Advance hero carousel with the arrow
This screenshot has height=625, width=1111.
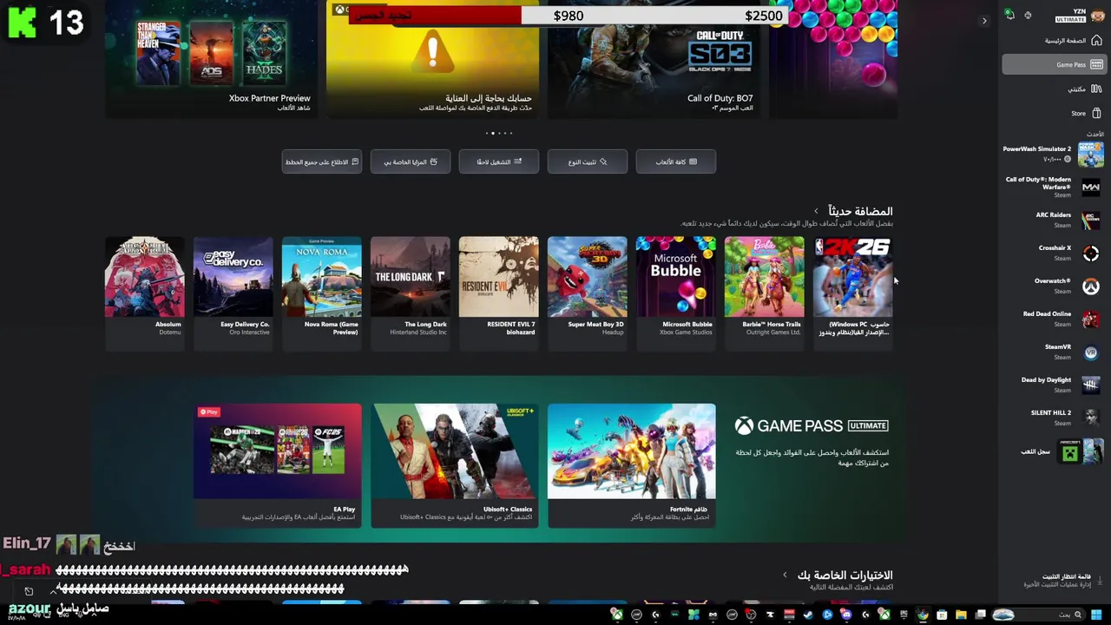point(983,21)
